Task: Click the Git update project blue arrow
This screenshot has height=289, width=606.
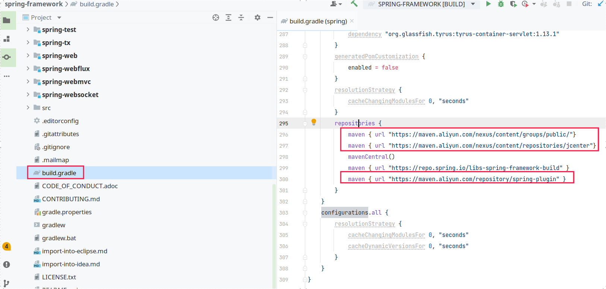Action: pyautogui.click(x=600, y=4)
